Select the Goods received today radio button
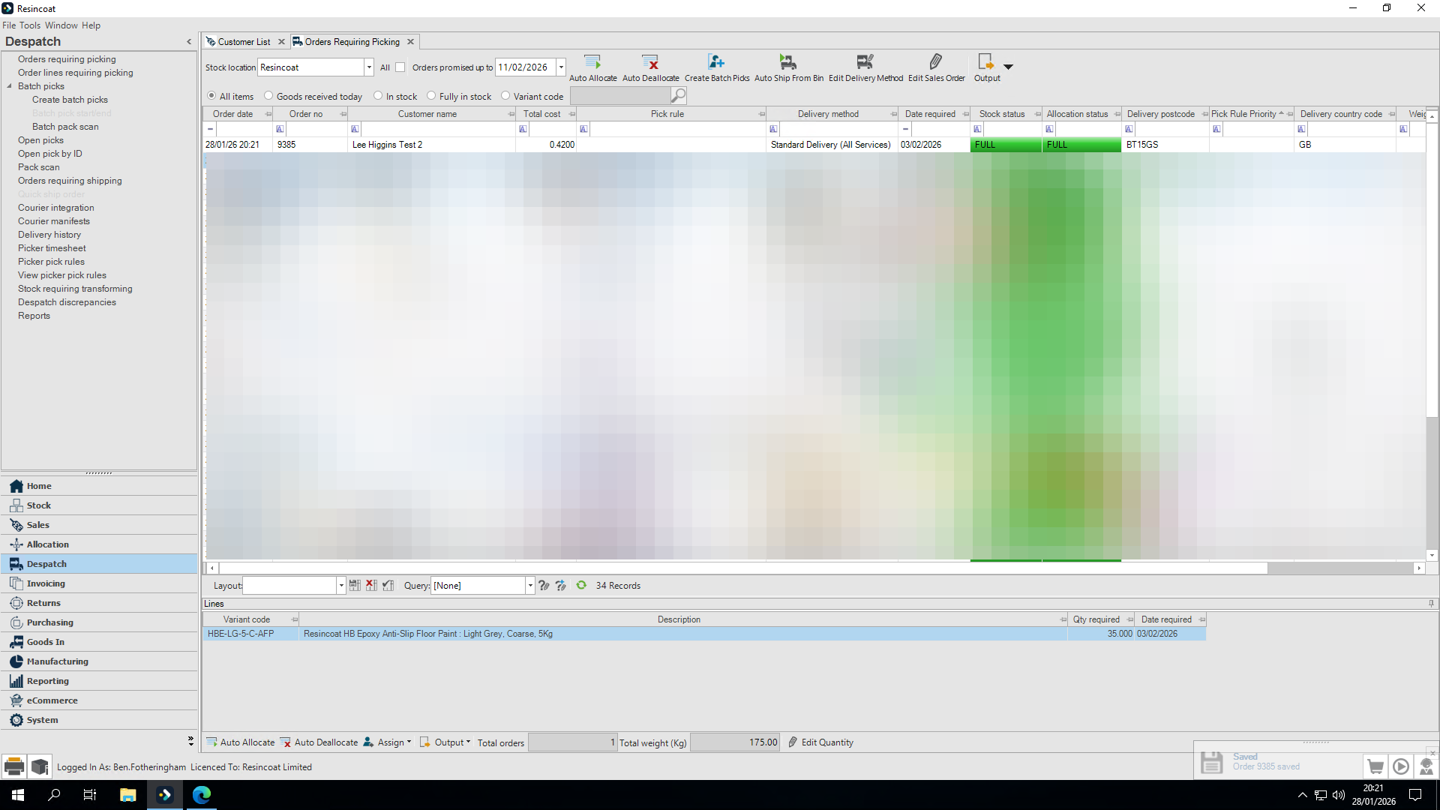Screen dimensions: 1440x810 click(x=268, y=96)
